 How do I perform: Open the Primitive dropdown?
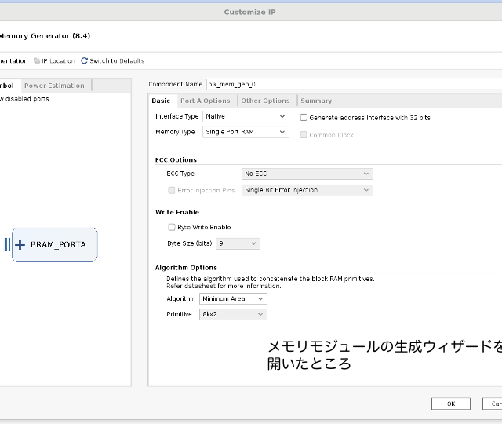coord(233,315)
